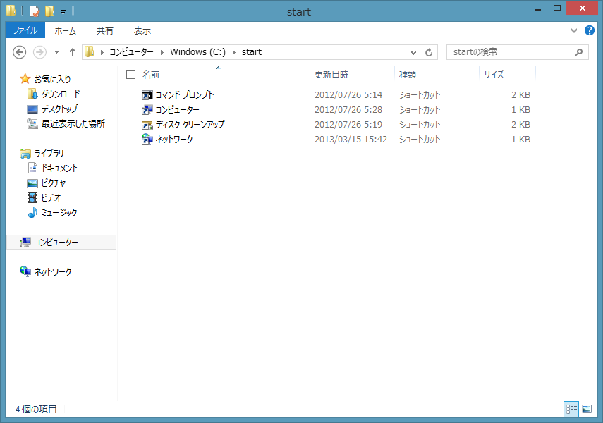Click コンピューター in the address path
The image size is (603, 423).
[131, 52]
